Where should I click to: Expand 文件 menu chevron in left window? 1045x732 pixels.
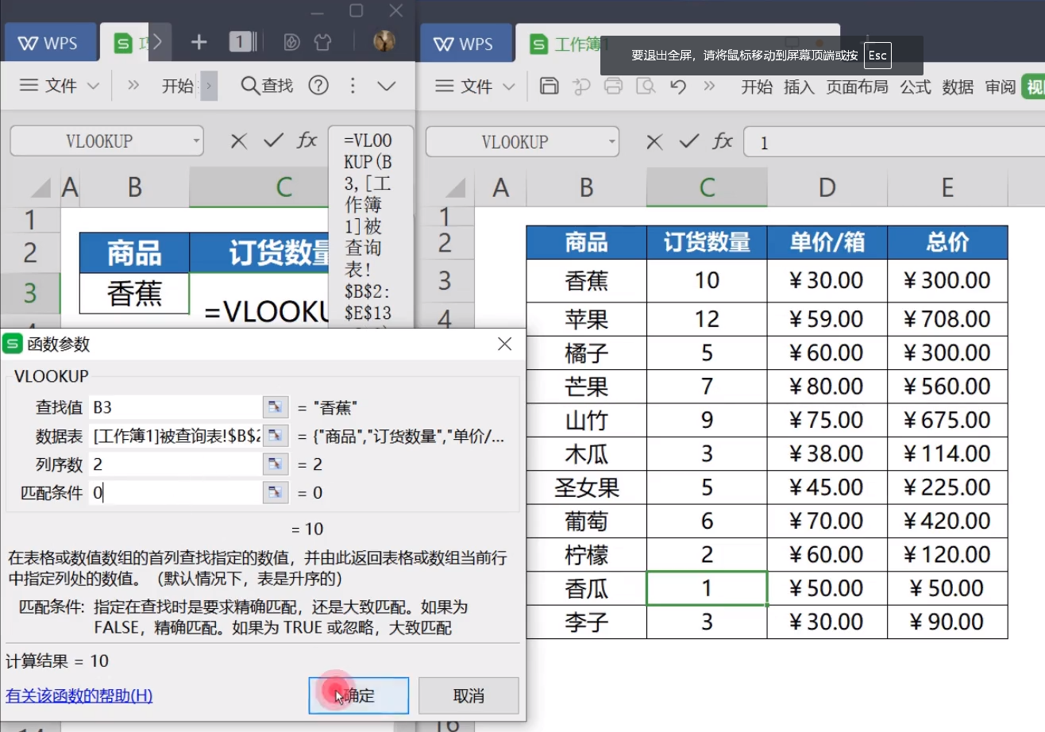(93, 86)
